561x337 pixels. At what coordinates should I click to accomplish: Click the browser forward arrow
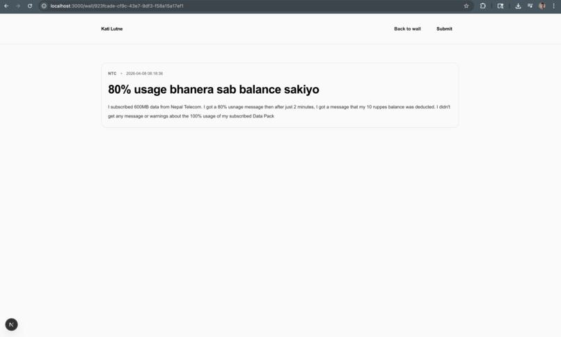[x=18, y=6]
